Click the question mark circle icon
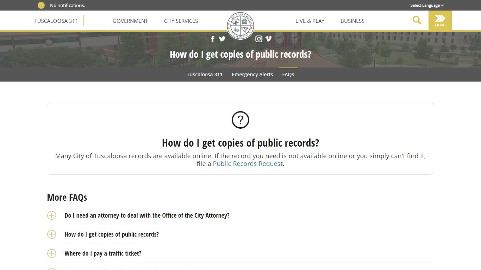 [x=241, y=120]
